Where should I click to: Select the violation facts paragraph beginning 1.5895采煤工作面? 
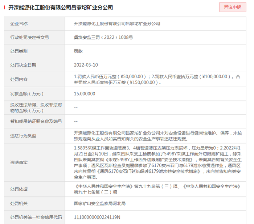(x=158, y=162)
